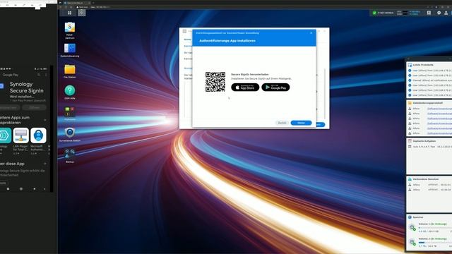Click the resource monitor CPU/RAM indicator in taskbar
Screen dimensions: 452x254
(402, 13)
